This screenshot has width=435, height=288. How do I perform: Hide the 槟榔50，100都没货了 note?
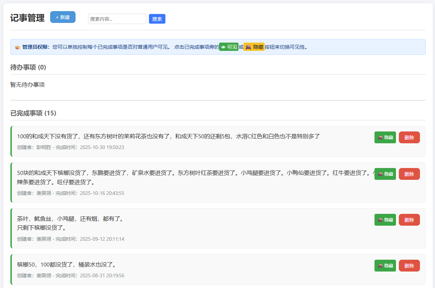coord(385,266)
